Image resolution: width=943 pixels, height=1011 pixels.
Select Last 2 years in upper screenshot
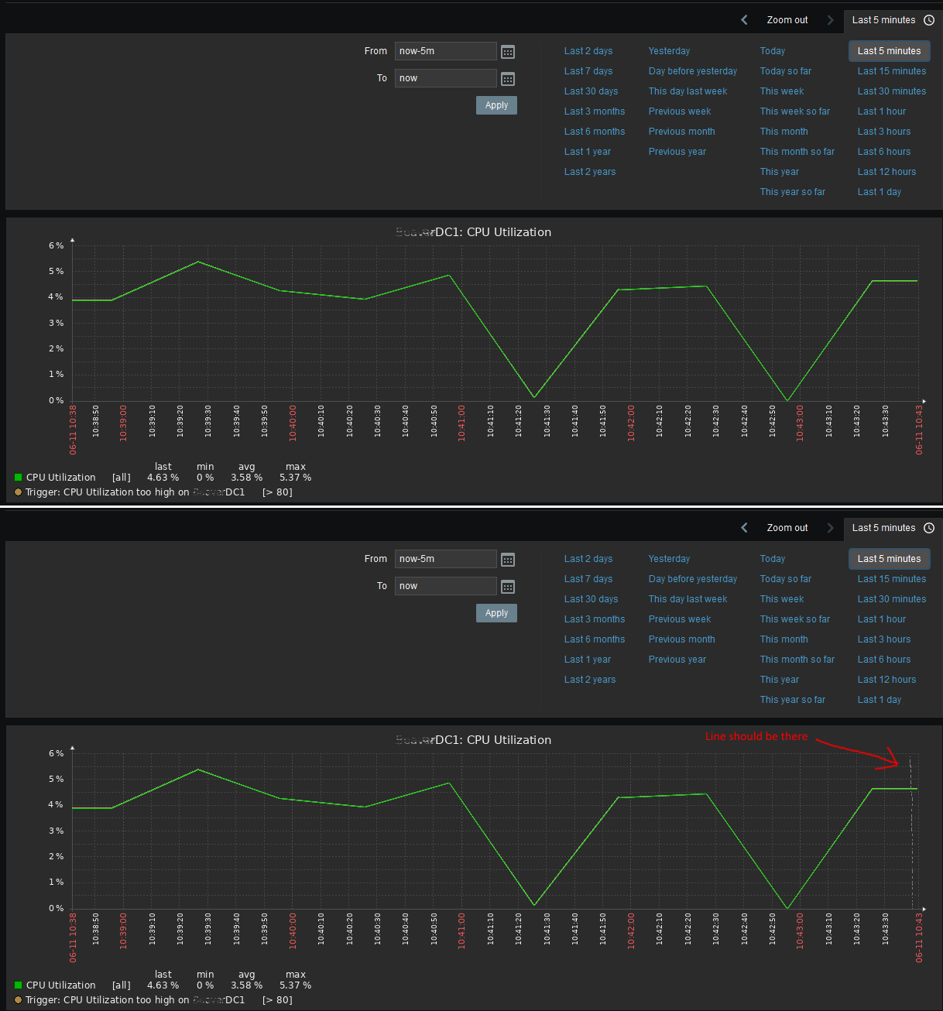point(590,172)
